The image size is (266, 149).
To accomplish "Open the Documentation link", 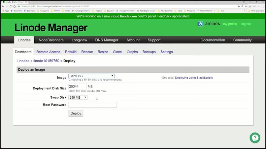I will point(213,40).
